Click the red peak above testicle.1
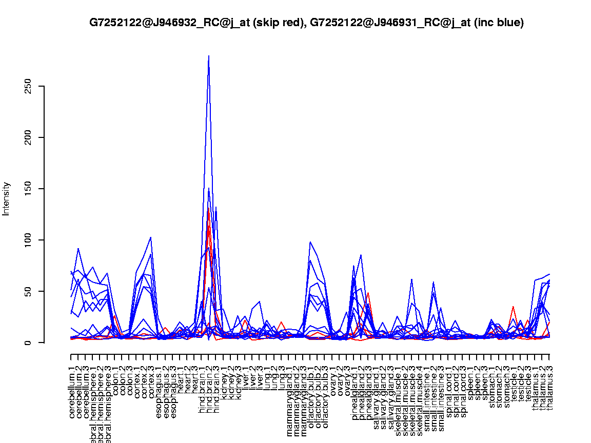 coord(513,307)
